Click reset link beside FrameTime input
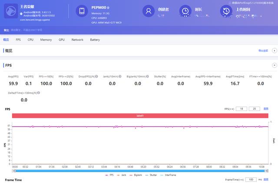 pos(266,180)
